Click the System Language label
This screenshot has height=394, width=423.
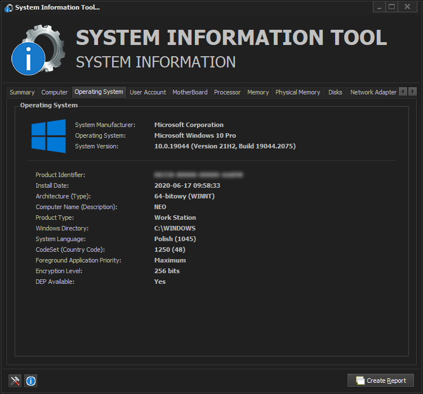[x=61, y=239]
